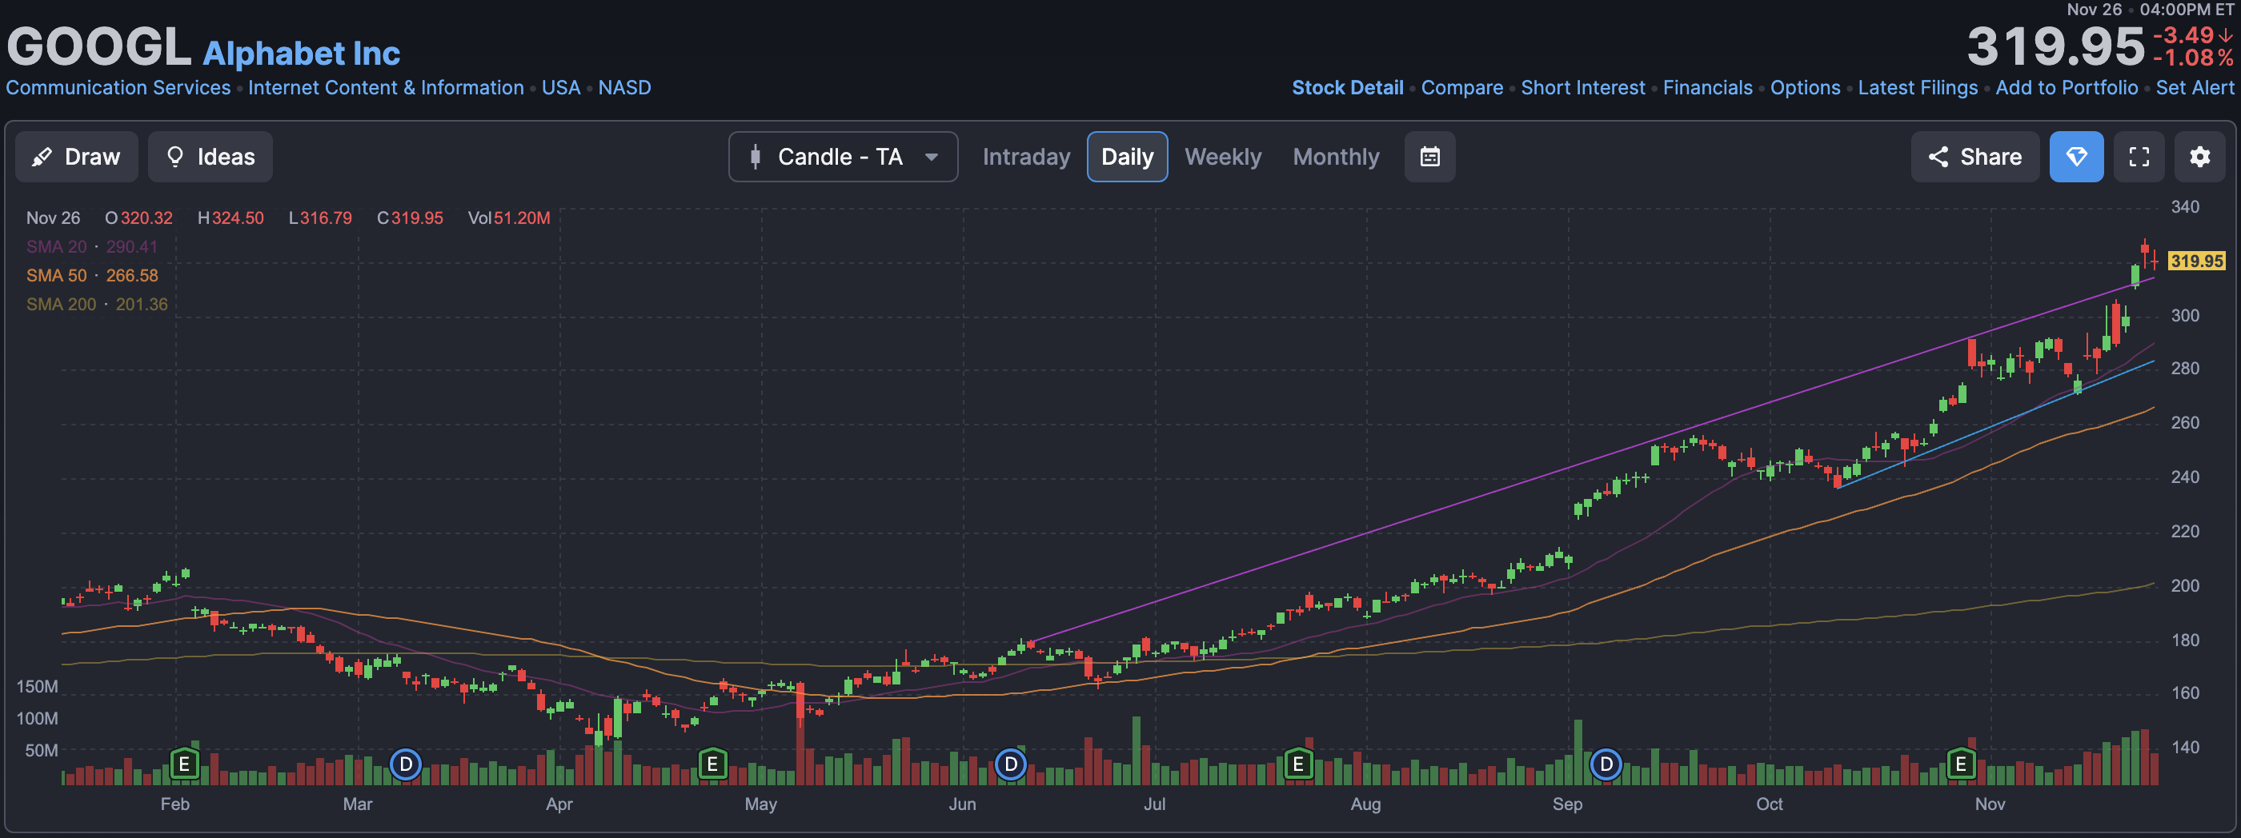Switch to Weekly timeframe
This screenshot has height=838, width=2241.
1222,157
